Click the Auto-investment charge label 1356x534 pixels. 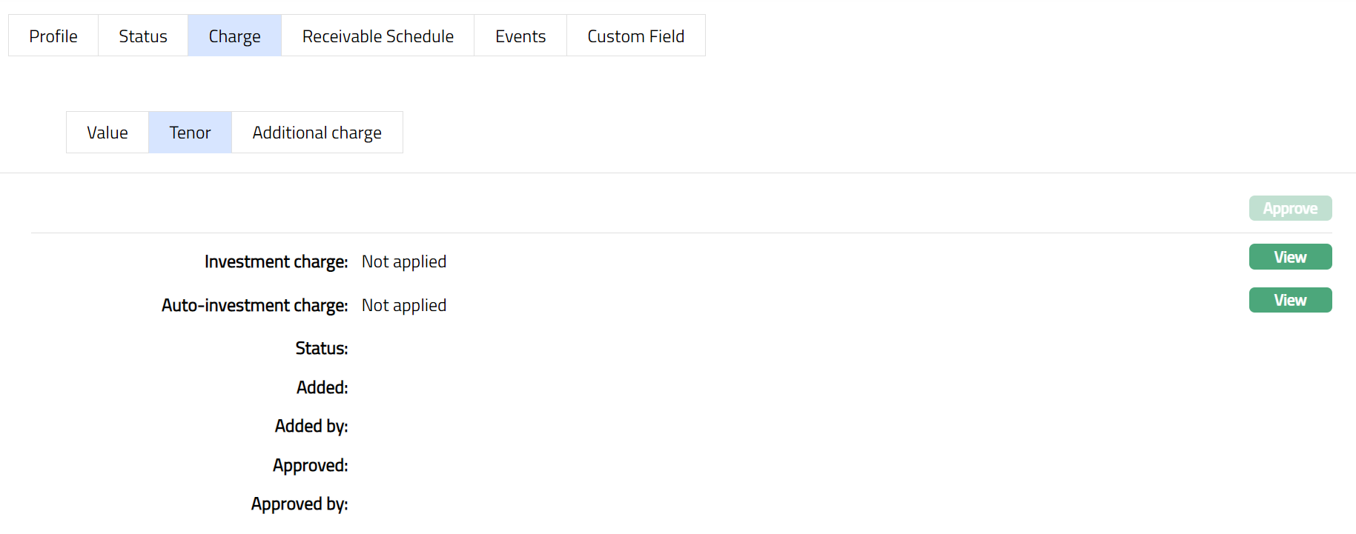point(254,306)
